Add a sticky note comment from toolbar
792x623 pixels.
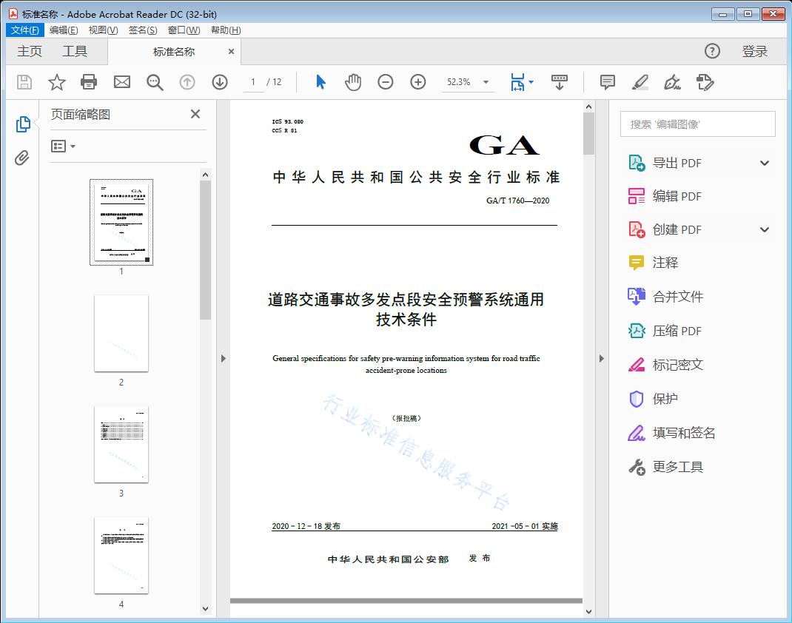(x=608, y=82)
